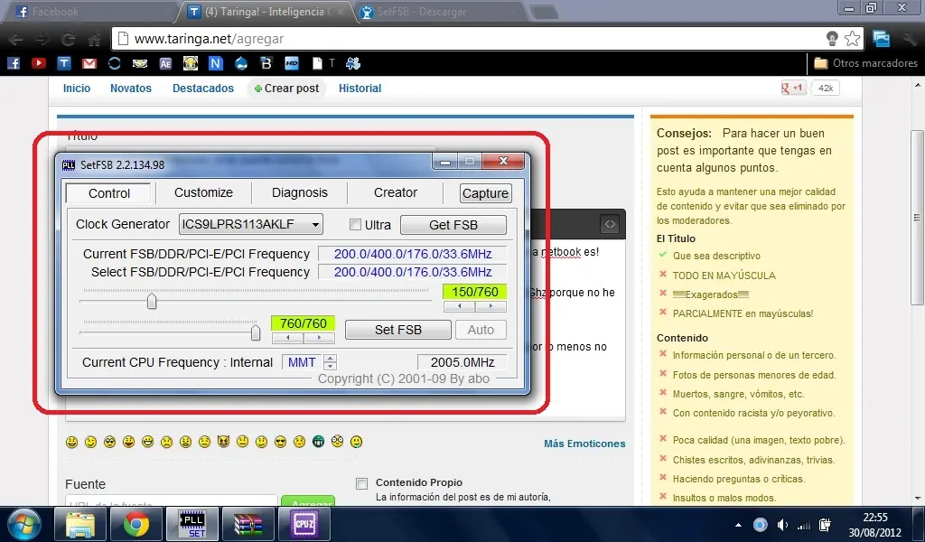Open the Facebook bookmark icon
Viewport: 925px width, 542px height.
(14, 63)
